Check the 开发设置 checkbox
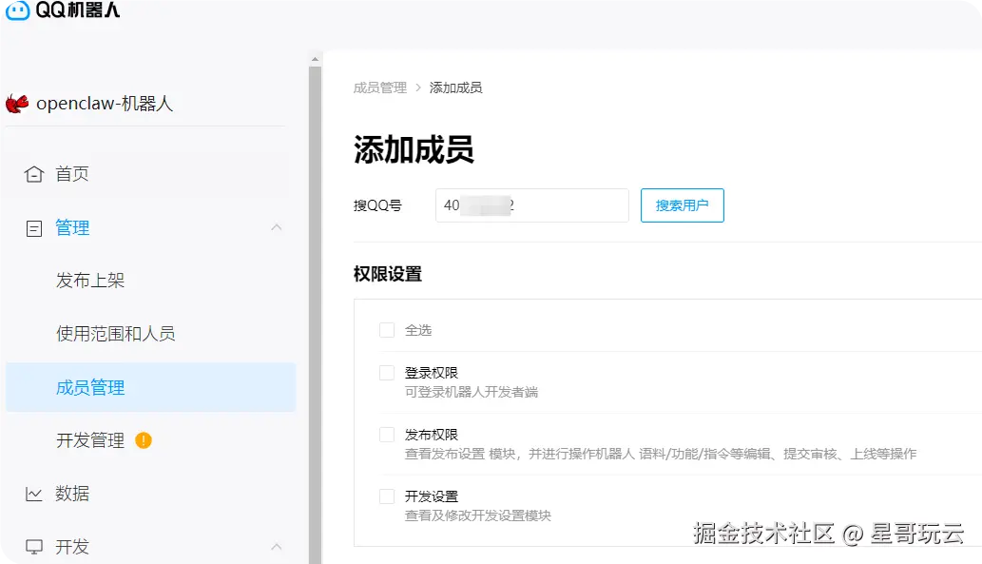The image size is (982, 564). coord(387,496)
